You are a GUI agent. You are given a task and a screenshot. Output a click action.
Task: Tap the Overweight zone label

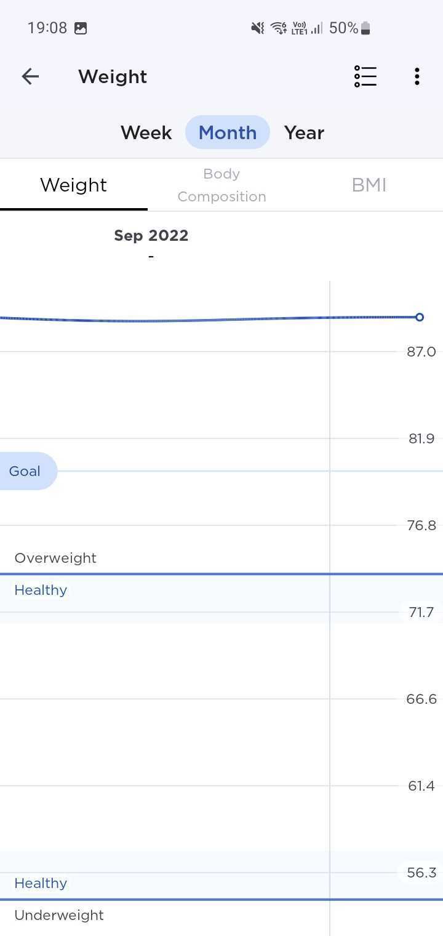click(55, 558)
